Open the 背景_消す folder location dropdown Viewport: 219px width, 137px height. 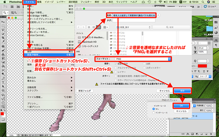(133, 27)
